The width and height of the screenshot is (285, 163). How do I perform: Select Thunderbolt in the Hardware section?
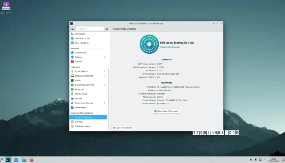coord(81,108)
